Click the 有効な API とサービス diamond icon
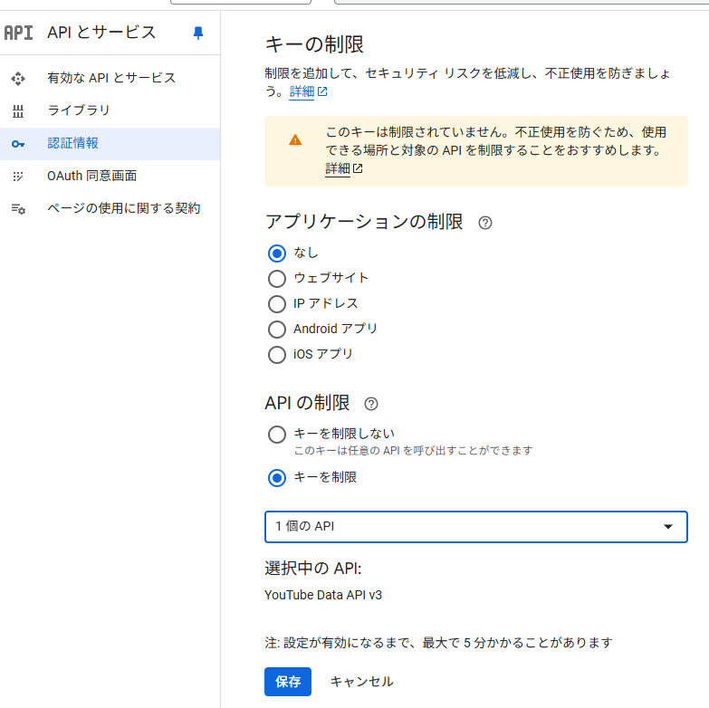Screen dimensions: 709x708 pyautogui.click(x=18, y=78)
